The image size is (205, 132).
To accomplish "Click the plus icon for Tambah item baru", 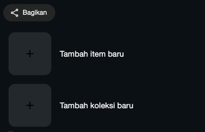I will [x=30, y=54].
